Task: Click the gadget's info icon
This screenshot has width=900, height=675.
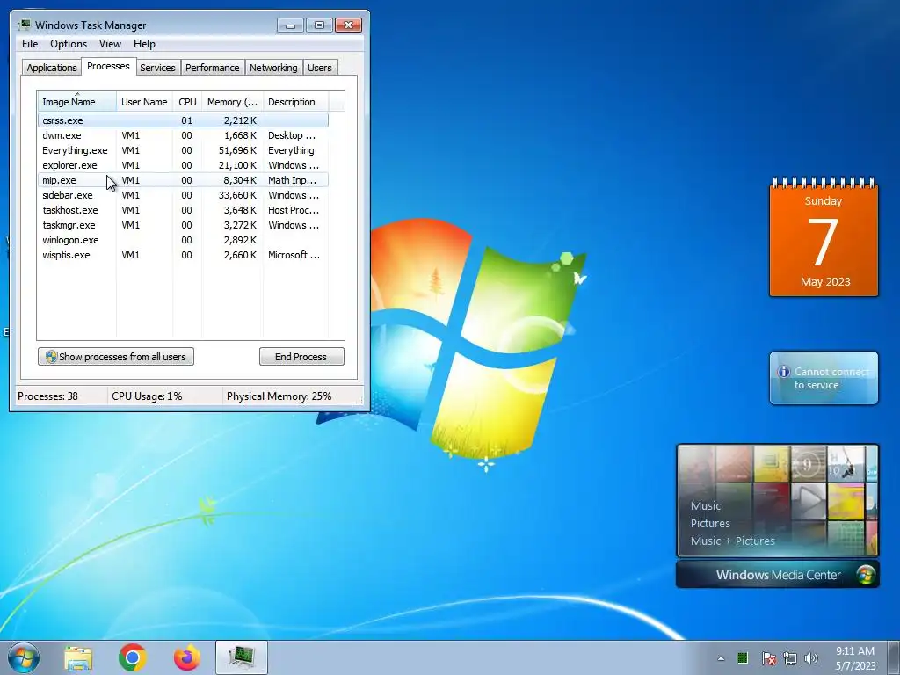Action: coord(783,372)
